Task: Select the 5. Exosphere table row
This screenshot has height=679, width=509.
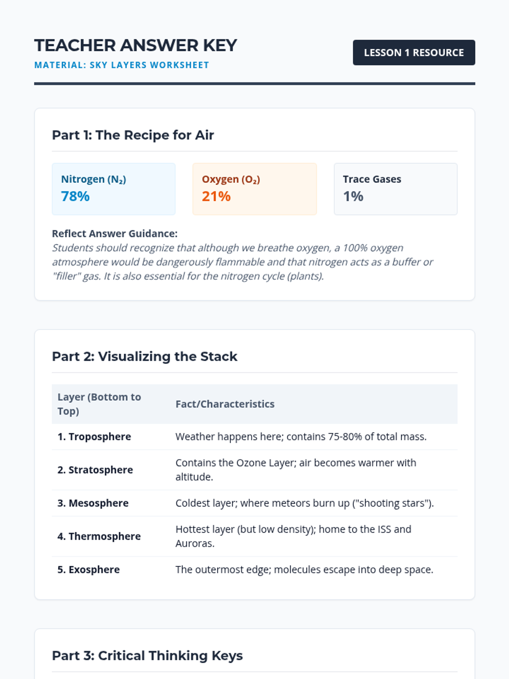Action: (x=255, y=570)
